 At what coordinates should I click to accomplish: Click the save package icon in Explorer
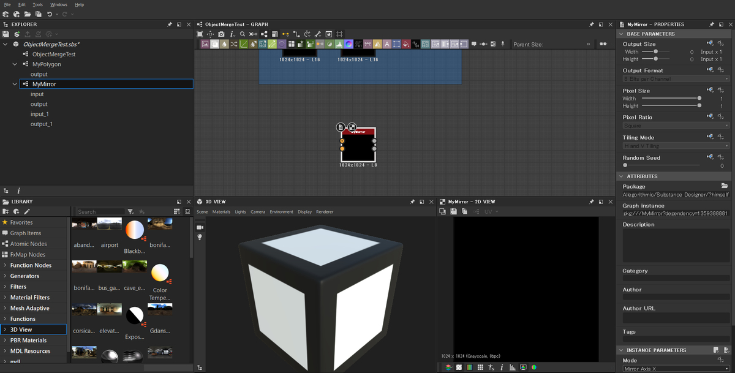pos(6,34)
